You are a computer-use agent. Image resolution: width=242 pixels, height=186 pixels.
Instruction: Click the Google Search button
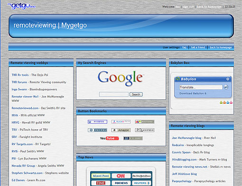click(136, 95)
